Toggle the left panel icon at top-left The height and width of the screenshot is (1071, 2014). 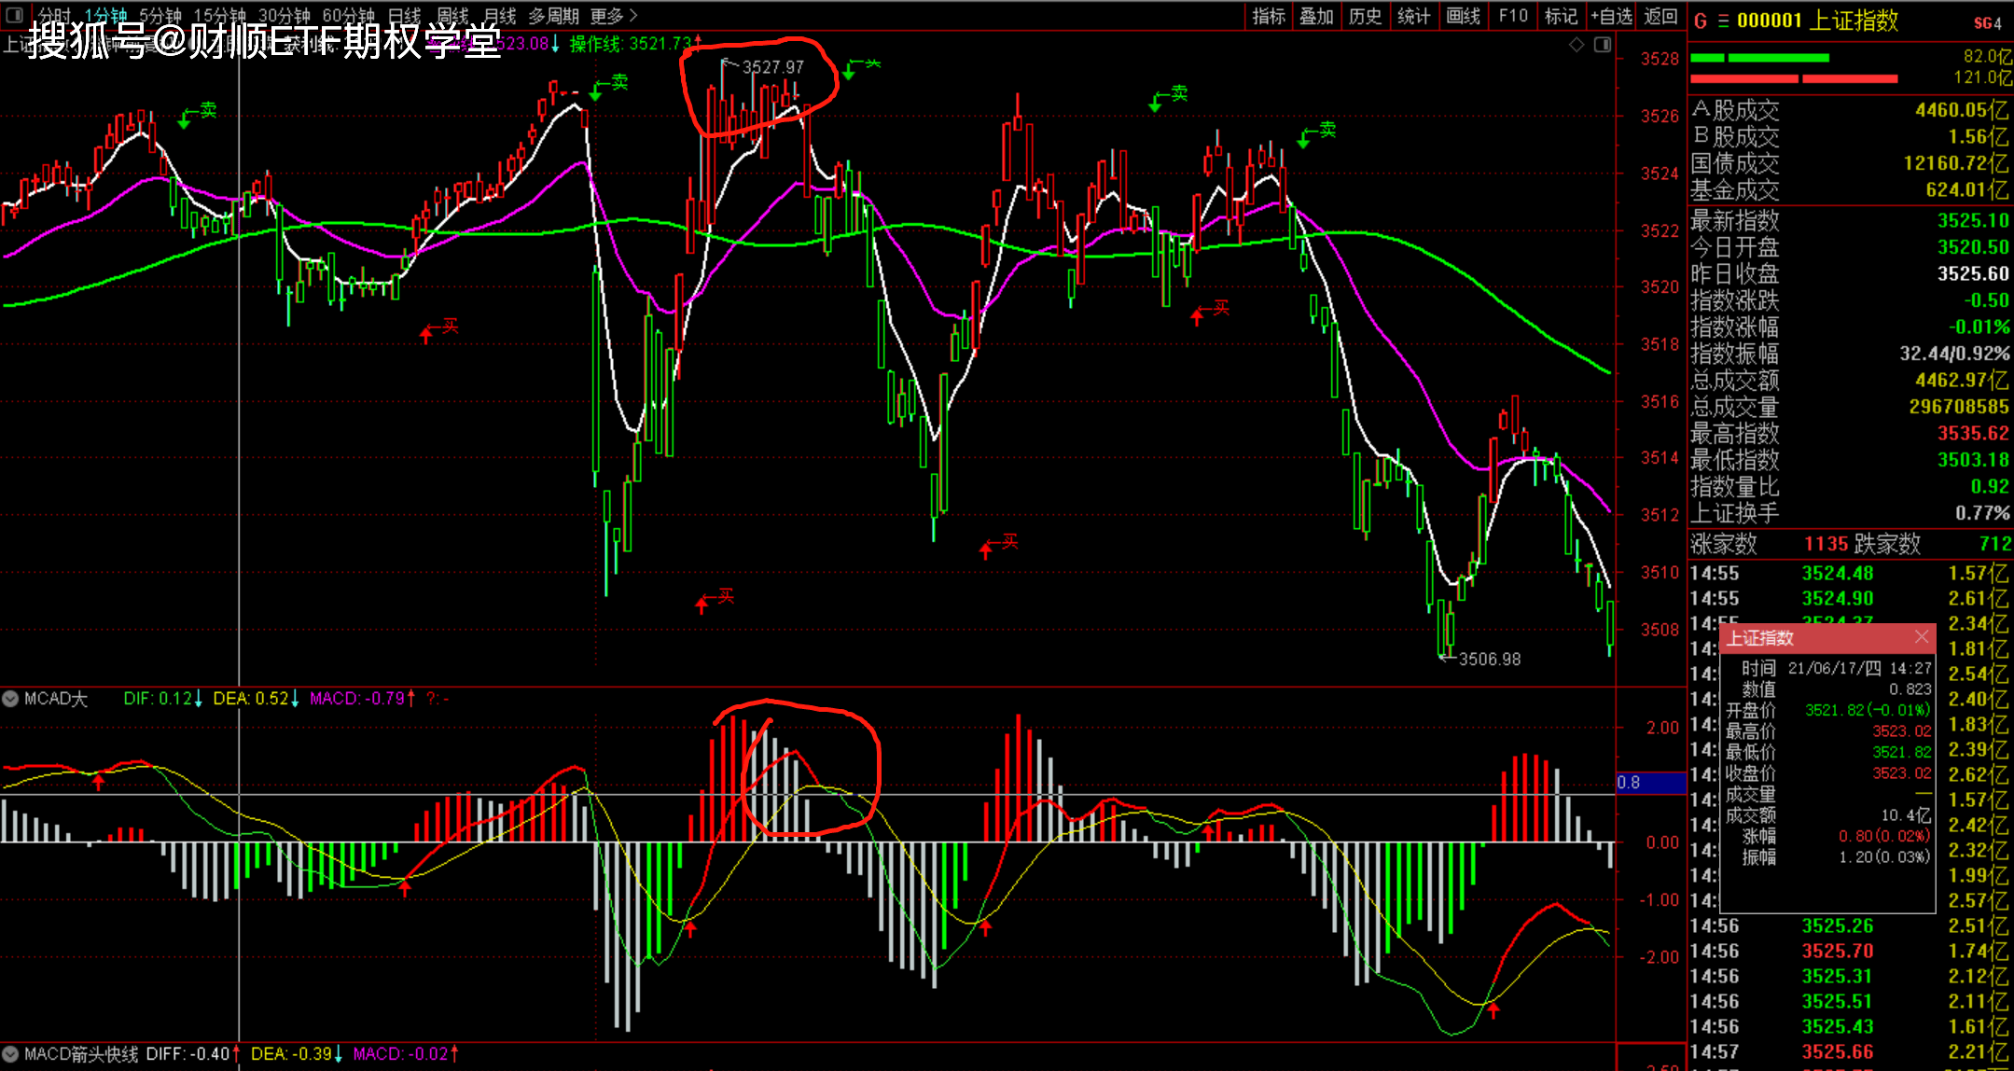[14, 15]
